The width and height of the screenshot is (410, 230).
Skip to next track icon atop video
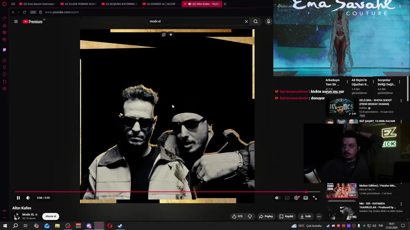click(171, 34)
